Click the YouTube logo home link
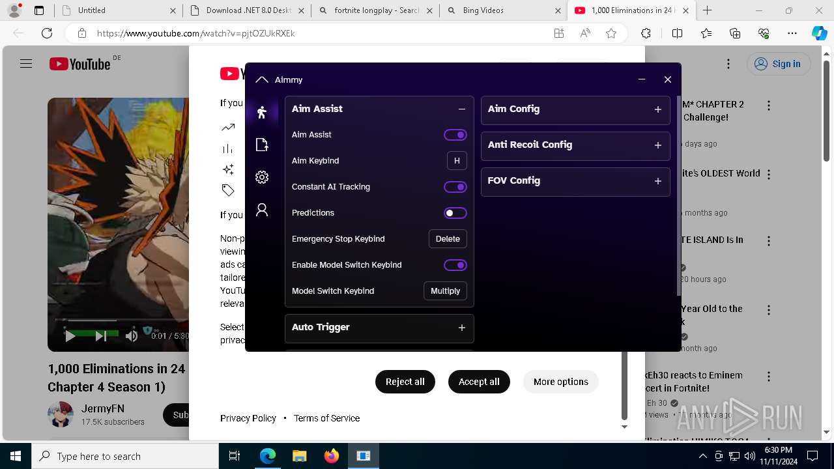This screenshot has height=469, width=834. [79, 64]
